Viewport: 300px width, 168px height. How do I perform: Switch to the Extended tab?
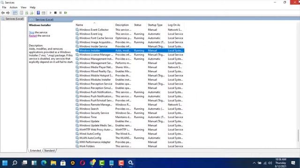[36, 151]
